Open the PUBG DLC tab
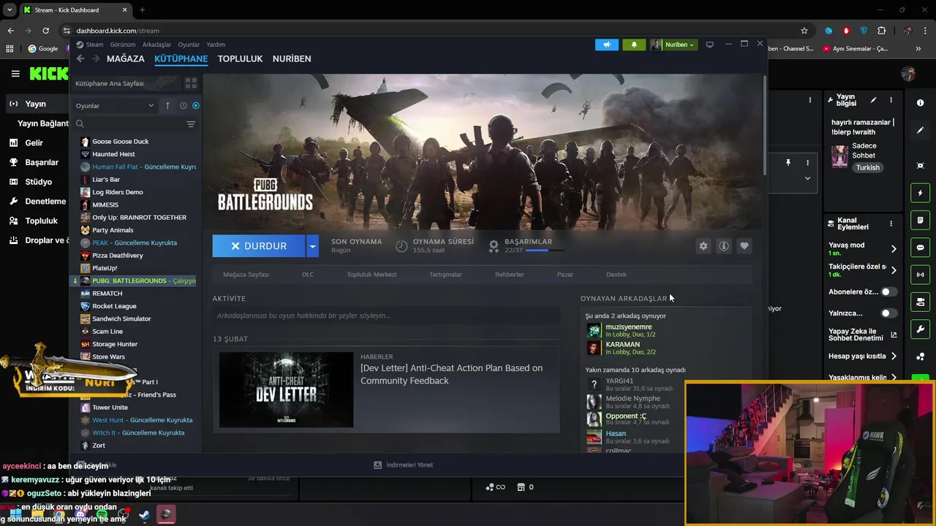The image size is (936, 526). point(308,275)
